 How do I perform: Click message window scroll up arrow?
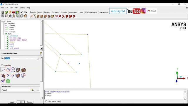(185, 91)
